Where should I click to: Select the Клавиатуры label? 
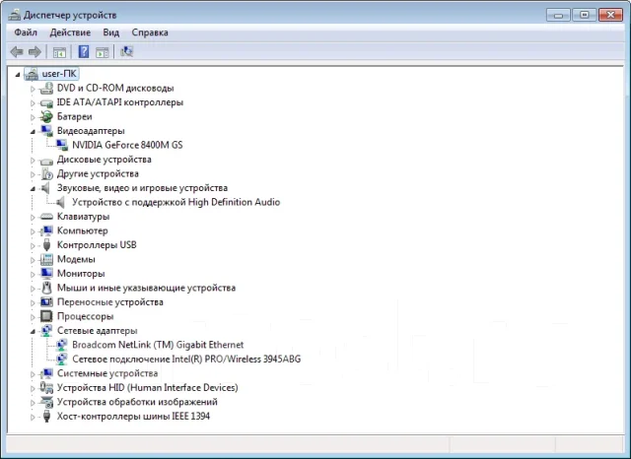pyautogui.click(x=83, y=217)
